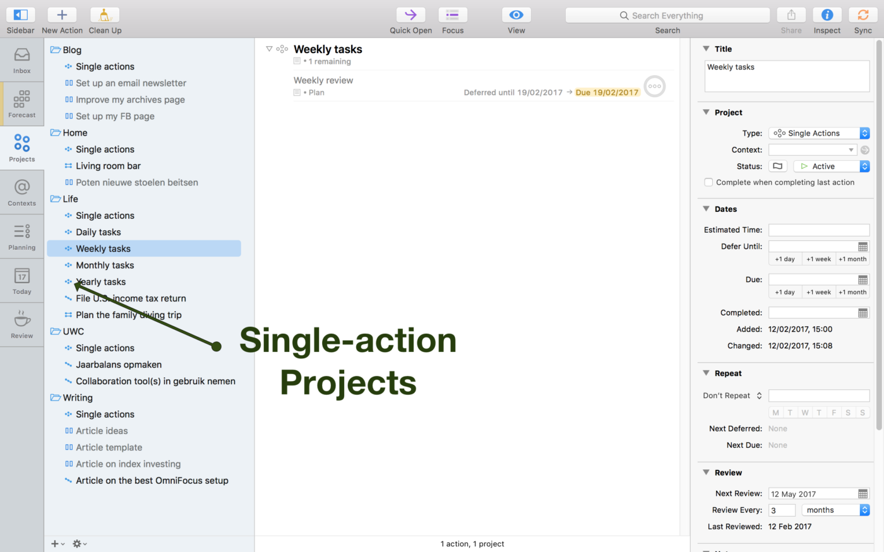Image resolution: width=884 pixels, height=552 pixels.
Task: Click in the Search Everything field
Action: click(667, 15)
